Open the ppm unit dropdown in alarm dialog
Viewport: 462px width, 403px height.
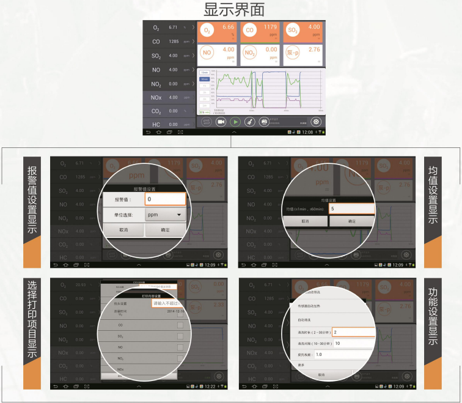[165, 215]
